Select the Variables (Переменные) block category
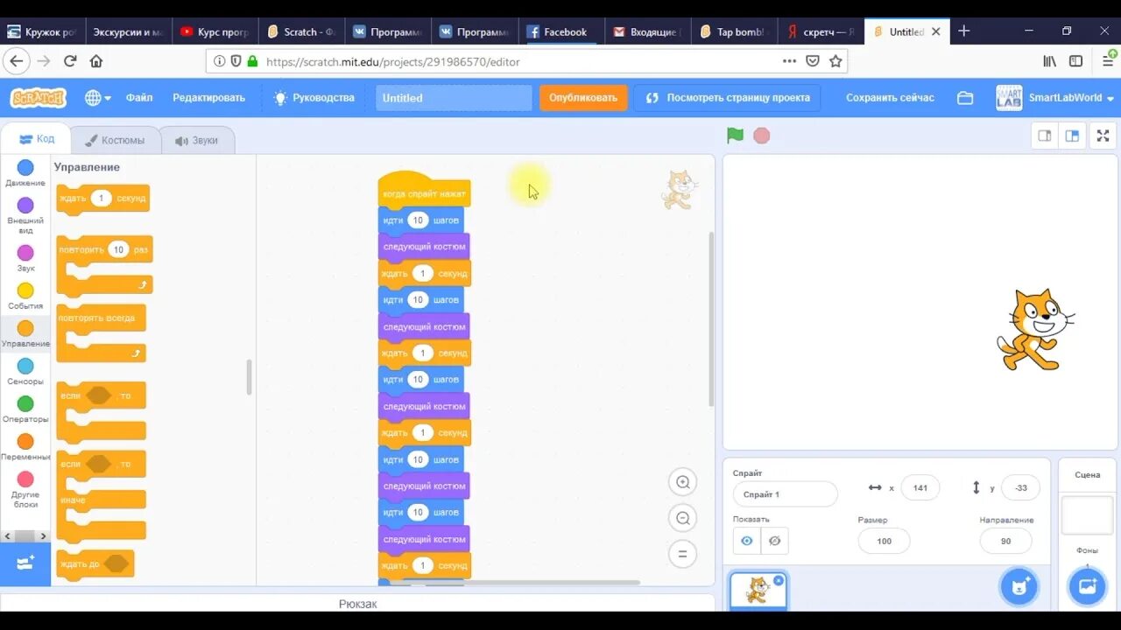This screenshot has width=1121, height=630. [x=25, y=447]
